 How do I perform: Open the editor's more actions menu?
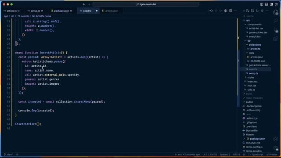click(x=235, y=11)
